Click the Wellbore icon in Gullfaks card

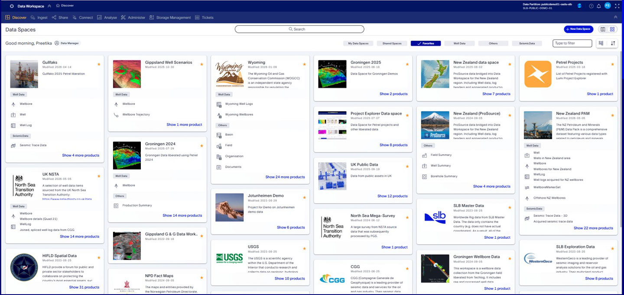pyautogui.click(x=13, y=104)
